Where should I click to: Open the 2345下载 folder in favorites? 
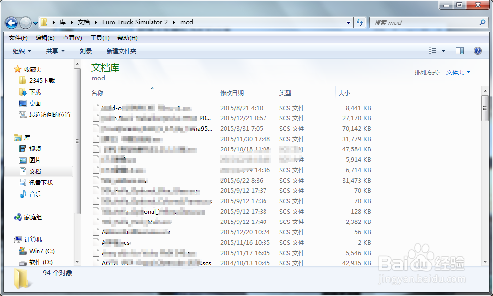42,81
